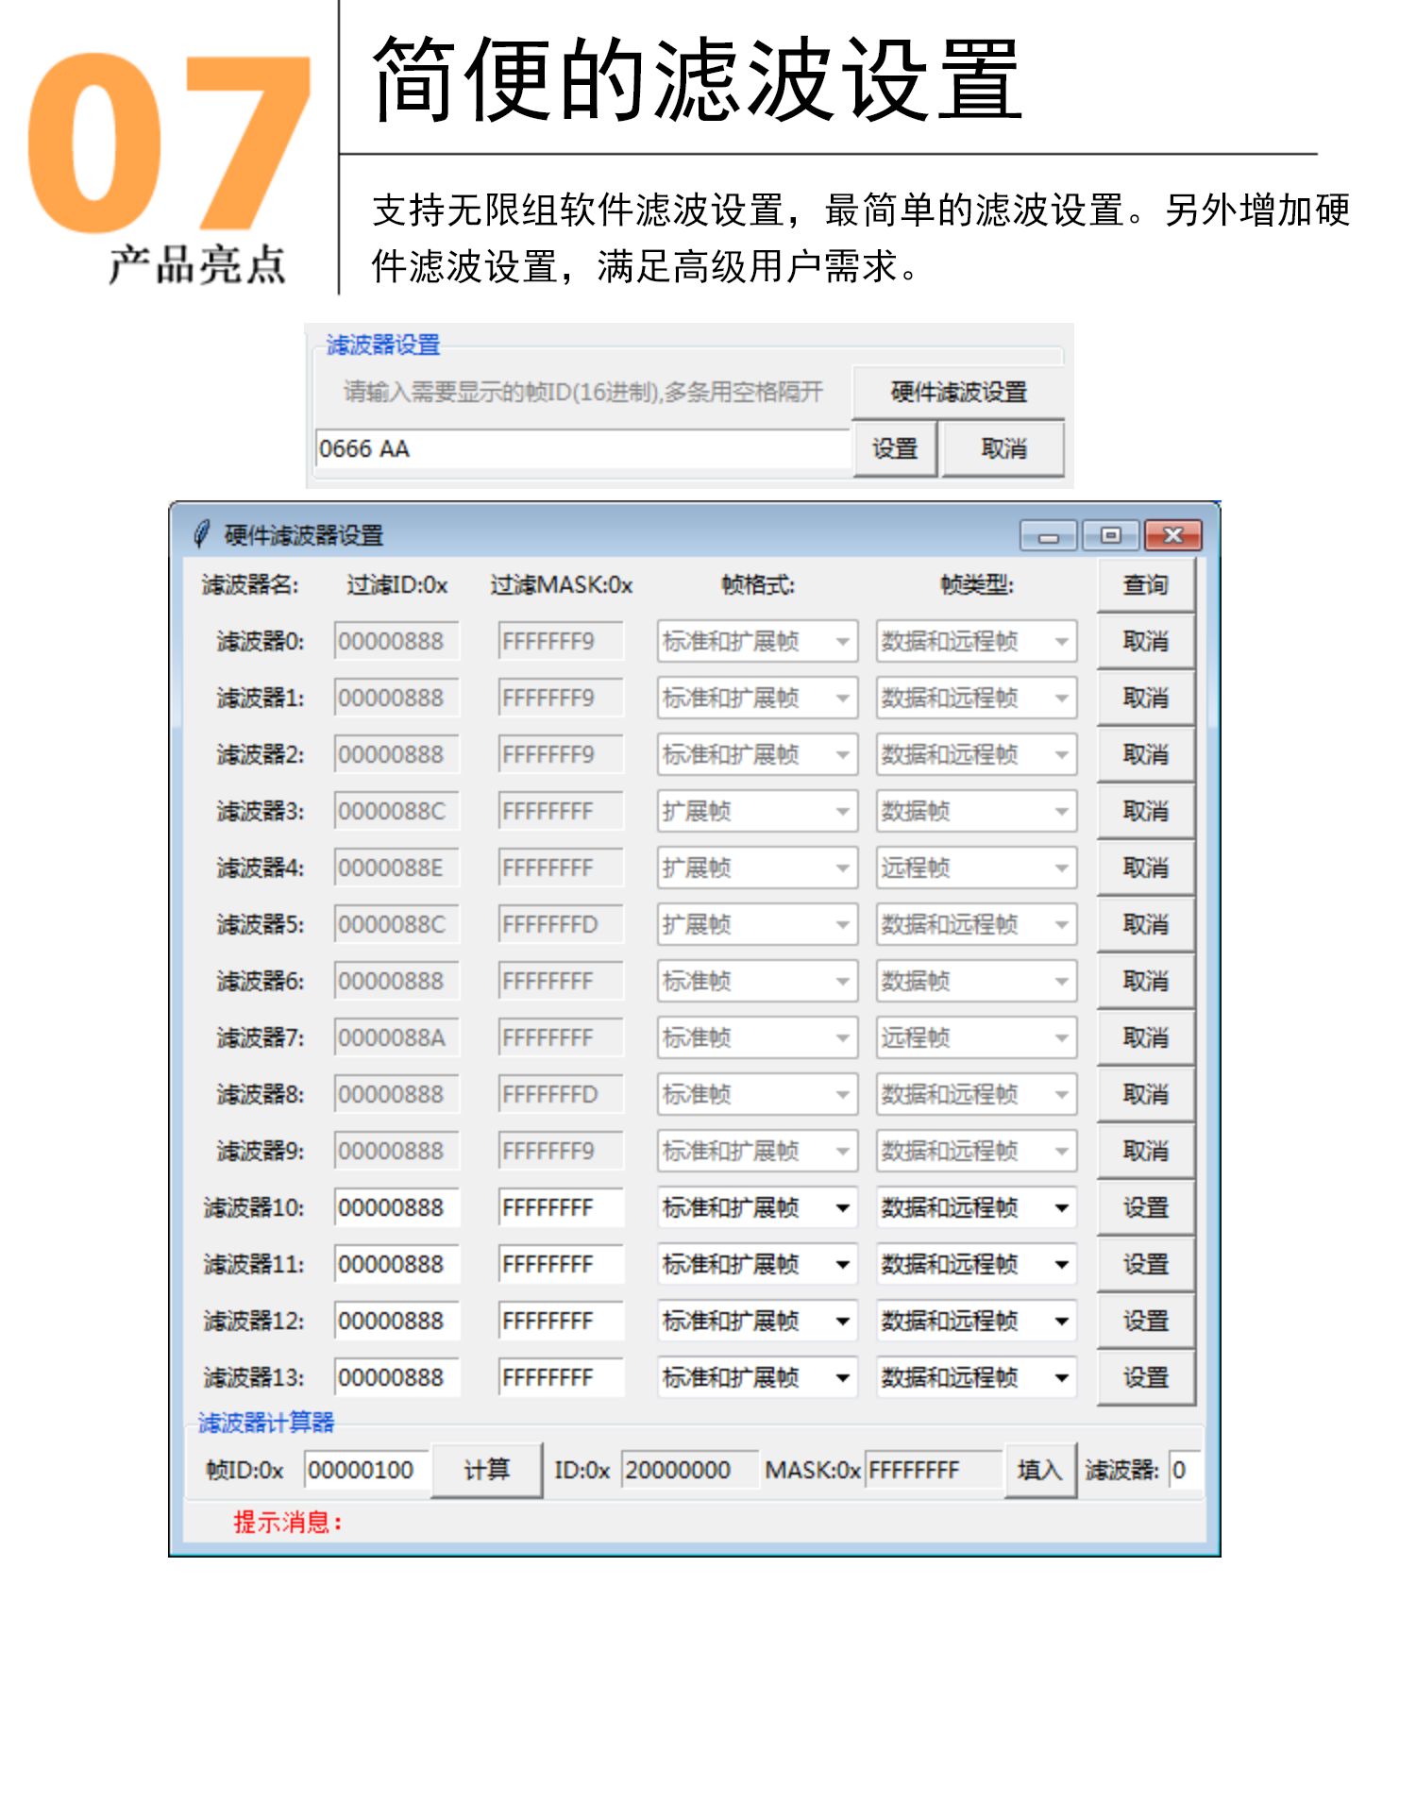Image resolution: width=1416 pixels, height=1803 pixels.
Task: Cancel 滤波器7 with its 取消 button
Action: pos(1146,1038)
